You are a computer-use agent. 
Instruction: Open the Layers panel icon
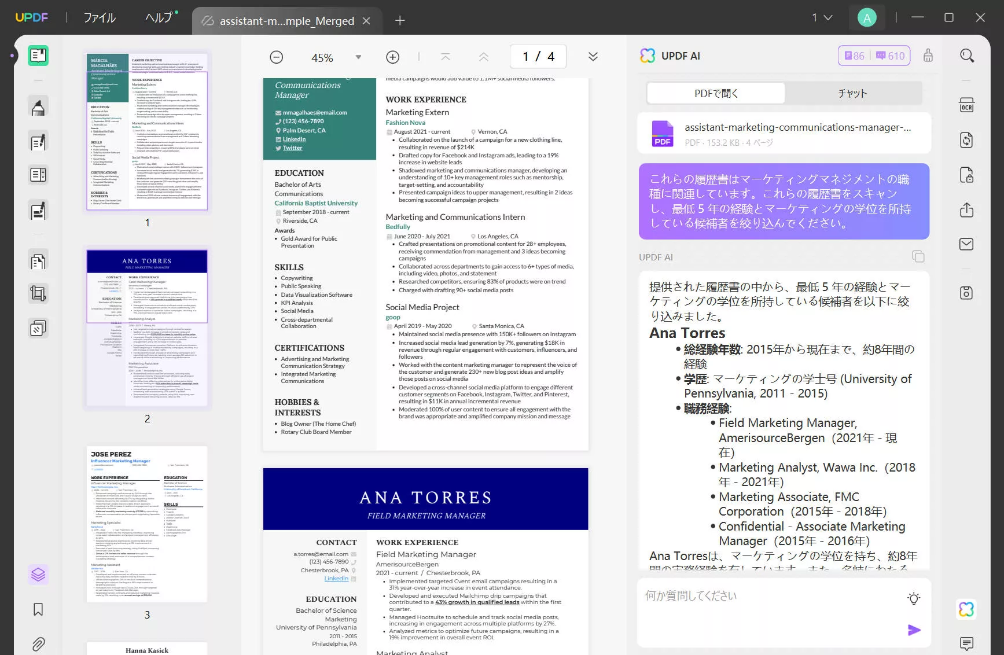point(38,575)
